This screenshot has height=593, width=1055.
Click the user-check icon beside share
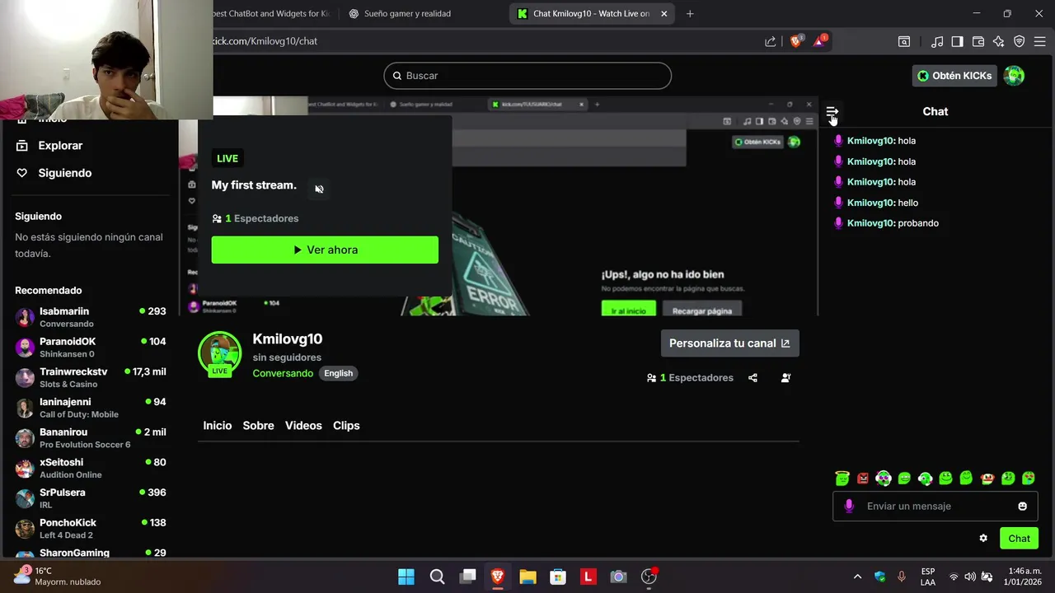click(x=785, y=378)
